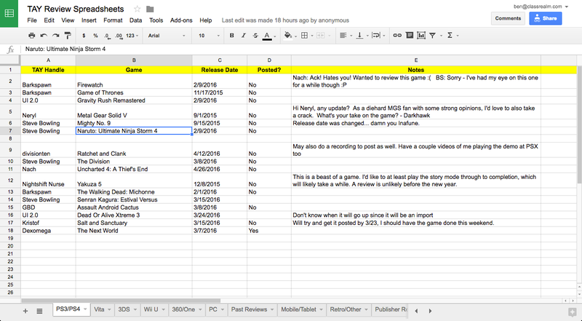This screenshot has width=582, height=321.
Task: Star this spreadsheet
Action: [x=137, y=9]
